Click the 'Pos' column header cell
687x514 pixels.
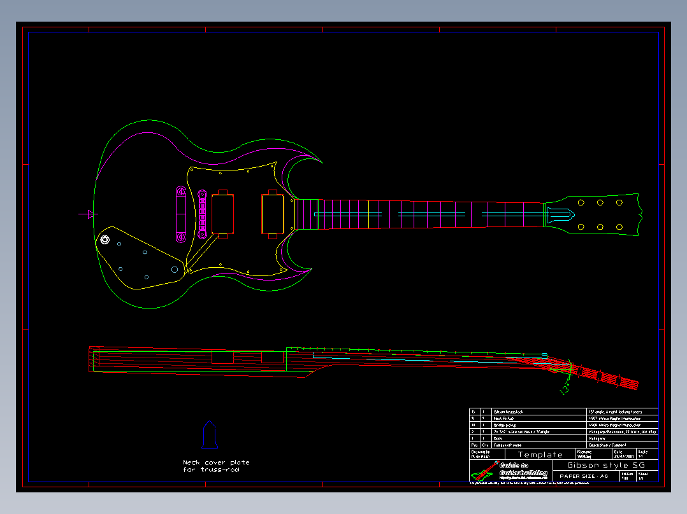coord(475,445)
